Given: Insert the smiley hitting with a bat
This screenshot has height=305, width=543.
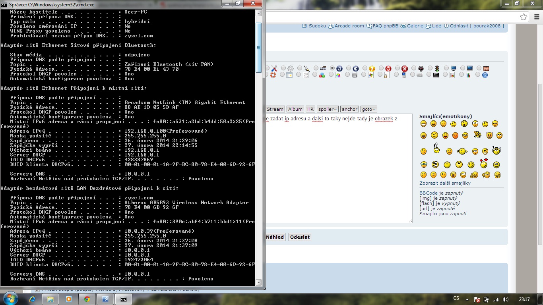Looking at the screenshot, I should click(x=477, y=135).
